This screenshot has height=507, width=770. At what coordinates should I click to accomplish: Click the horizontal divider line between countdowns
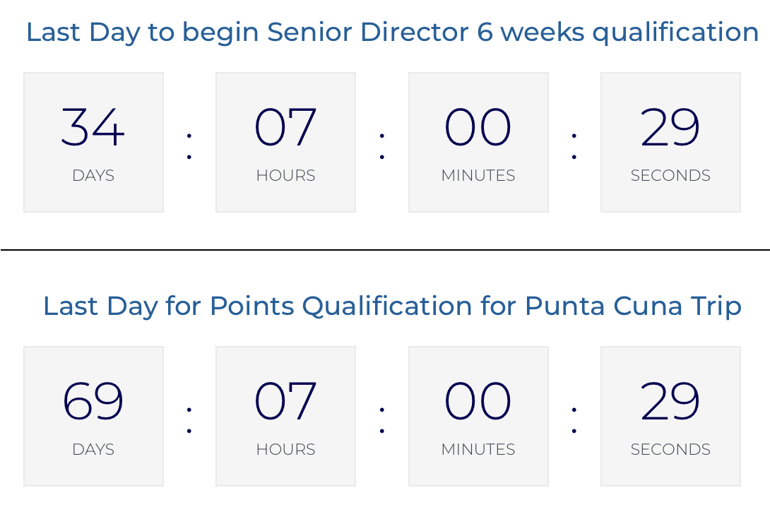point(385,250)
